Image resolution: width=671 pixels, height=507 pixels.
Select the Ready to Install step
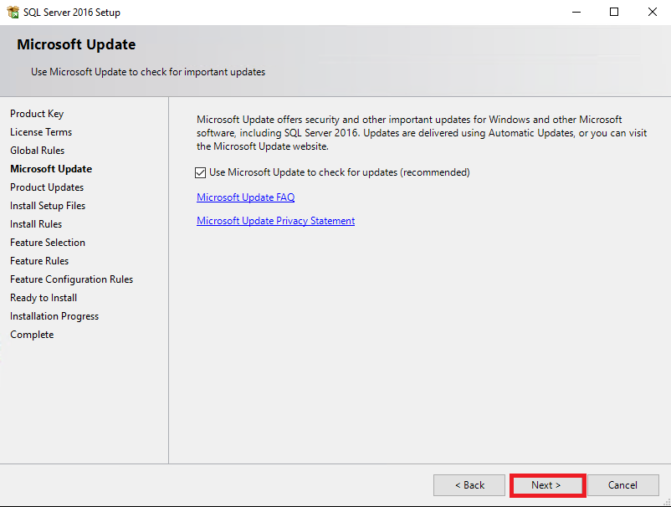point(44,298)
